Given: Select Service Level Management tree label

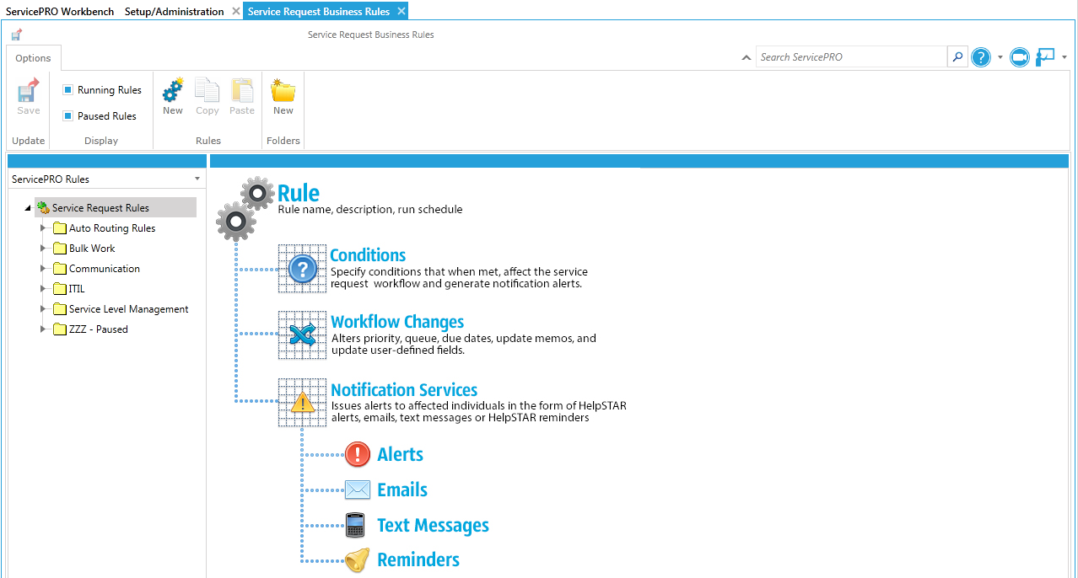Looking at the screenshot, I should pos(129,309).
